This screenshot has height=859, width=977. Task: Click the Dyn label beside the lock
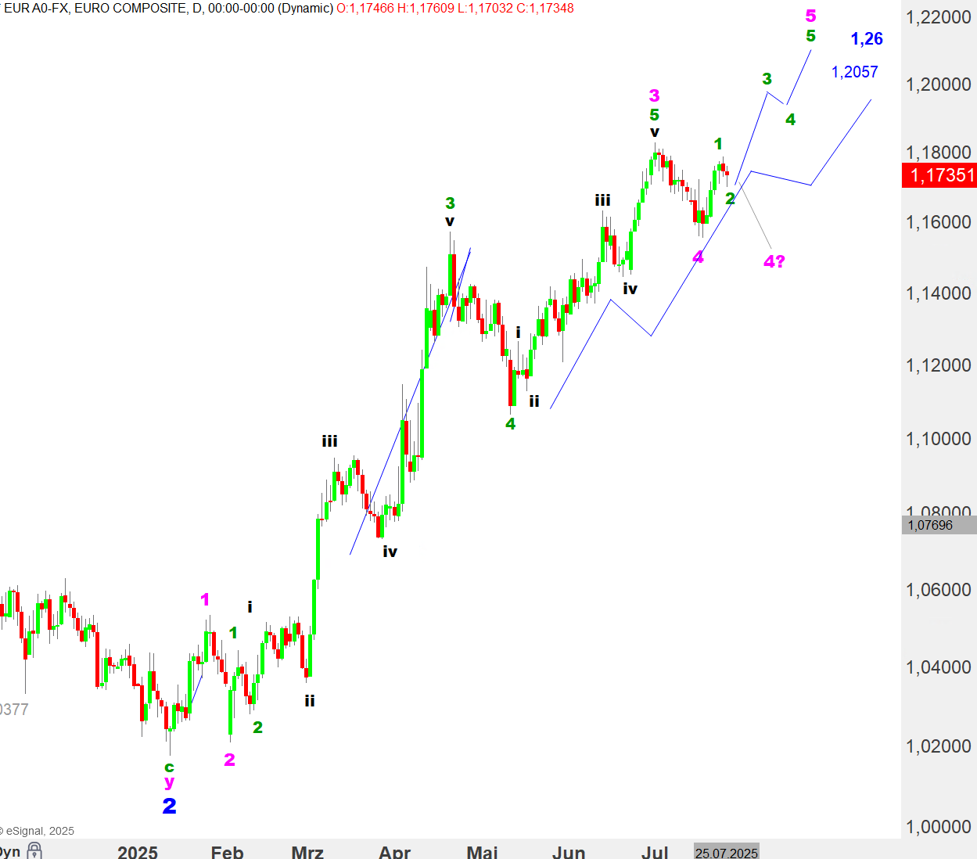pos(9,852)
